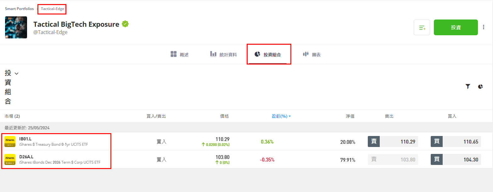The image size is (493, 192).
Task: Click the add-to-watchlist icon button
Action: pyautogui.click(x=422, y=27)
